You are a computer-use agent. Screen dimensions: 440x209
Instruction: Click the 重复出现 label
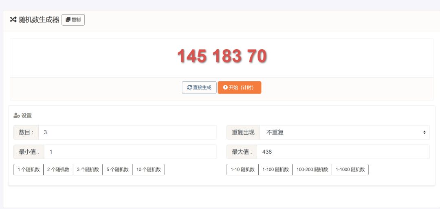(x=243, y=132)
